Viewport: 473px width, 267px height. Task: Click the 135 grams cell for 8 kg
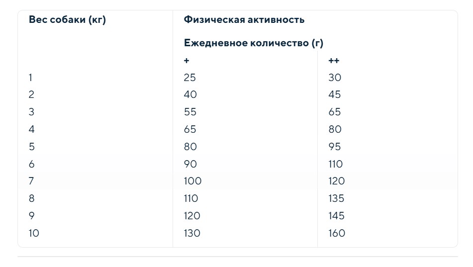(x=336, y=198)
